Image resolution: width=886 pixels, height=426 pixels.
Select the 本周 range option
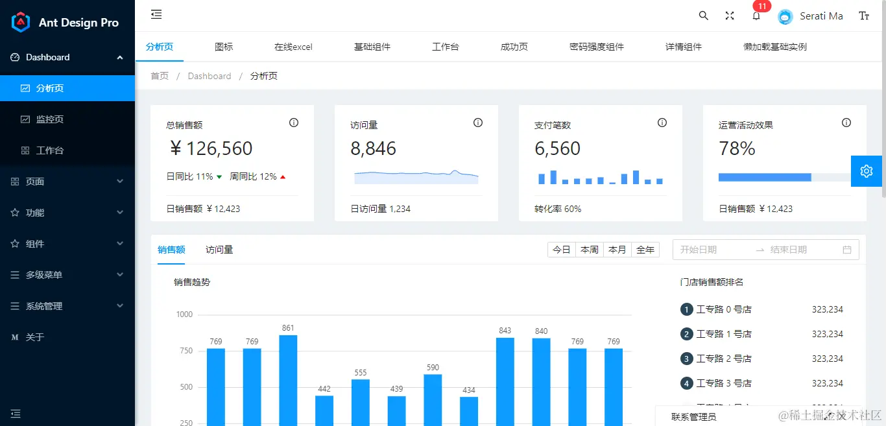coord(590,250)
